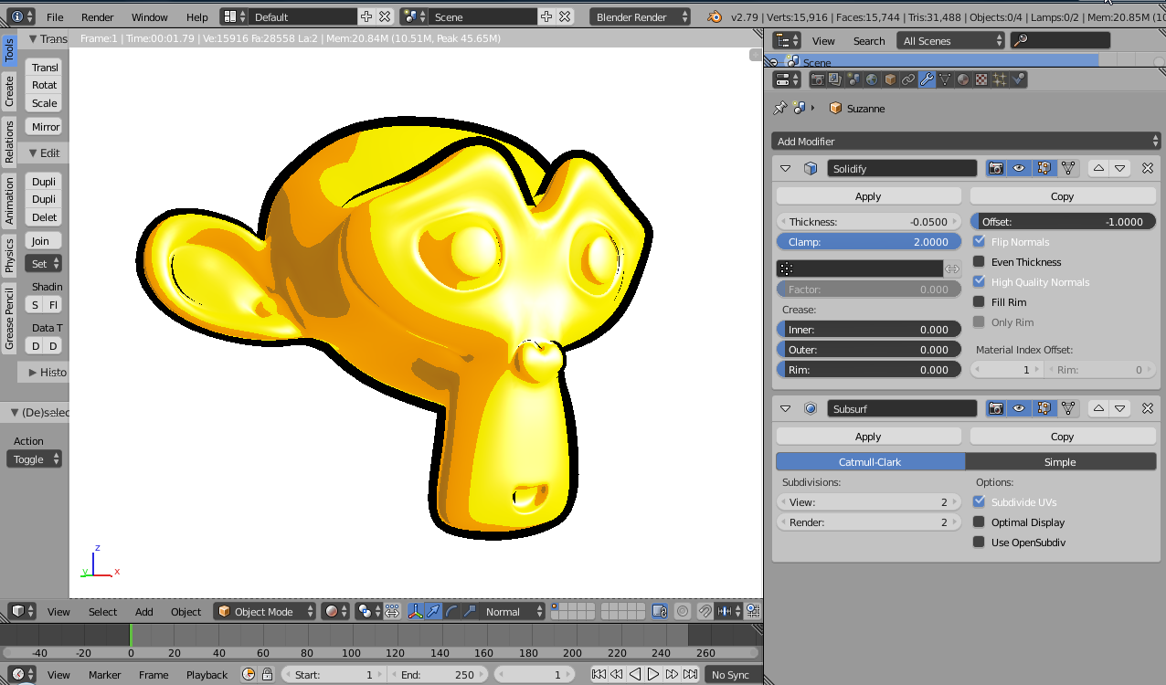This screenshot has width=1166, height=685.
Task: Collapse the Solidify modifier panel
Action: pos(785,168)
